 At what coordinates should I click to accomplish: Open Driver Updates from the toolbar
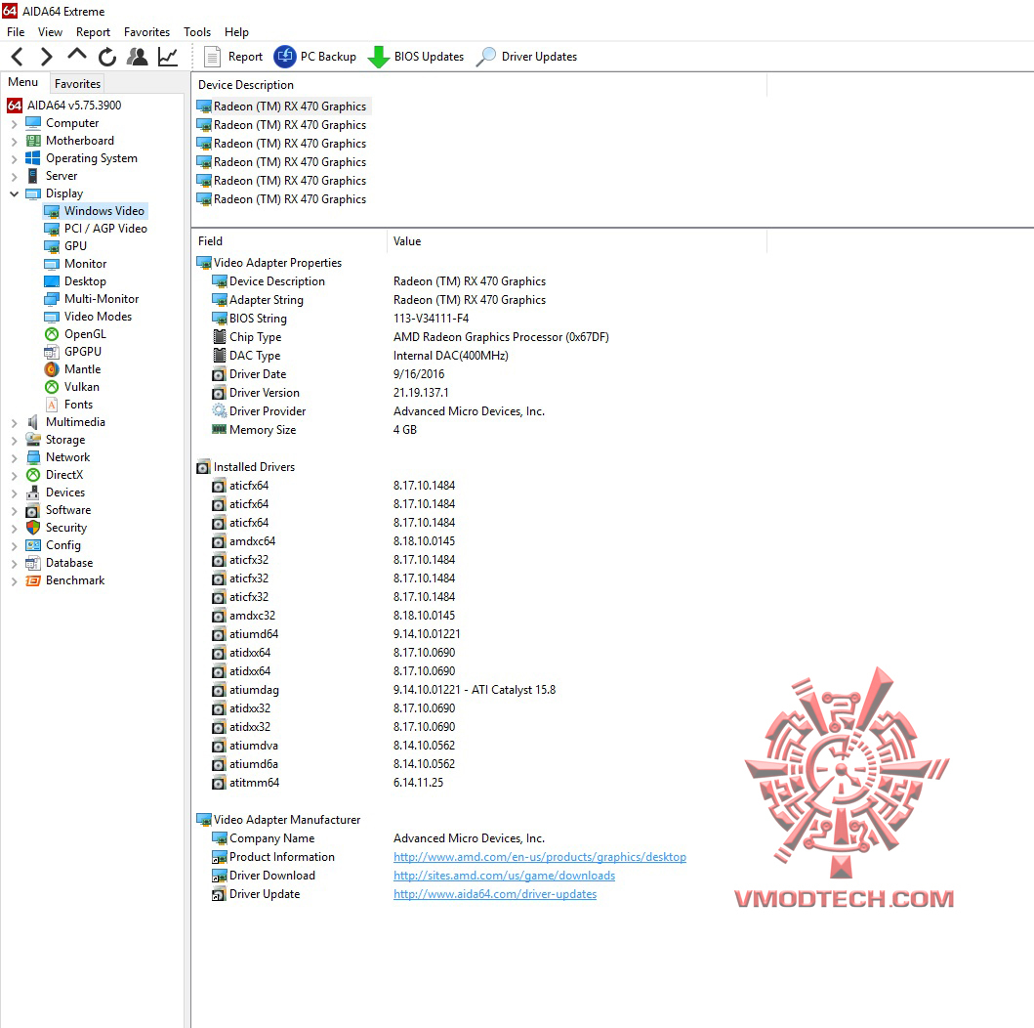[526, 57]
